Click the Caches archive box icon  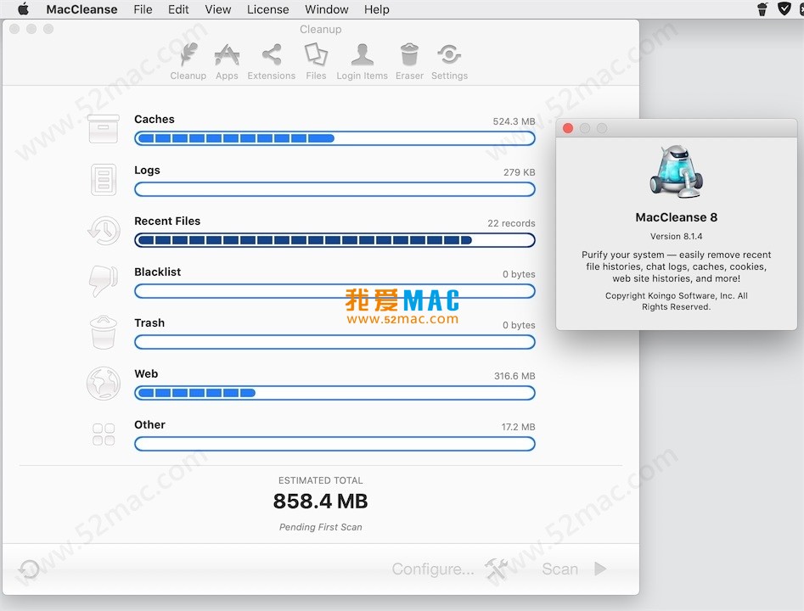[x=104, y=129]
